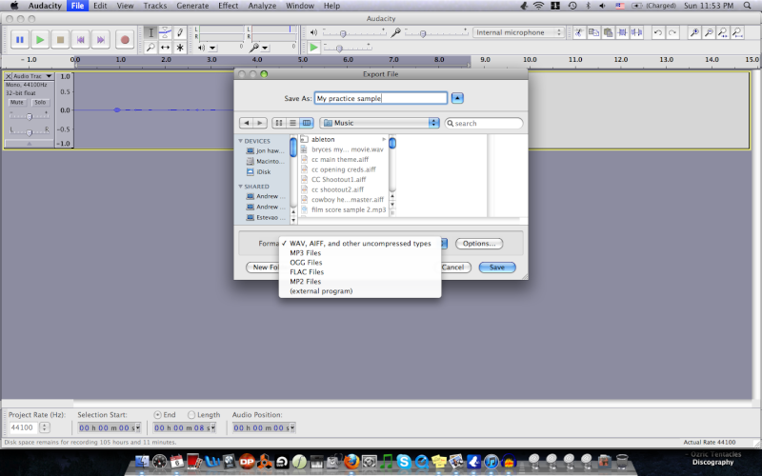The width and height of the screenshot is (762, 476).
Task: Select the Envelope tool
Action: coord(165,32)
